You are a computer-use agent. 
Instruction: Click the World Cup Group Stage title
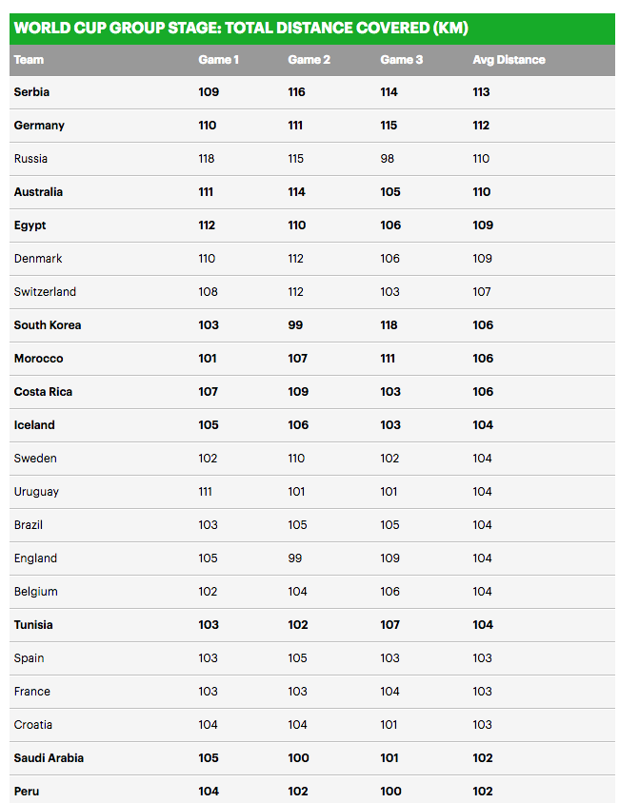tap(241, 28)
